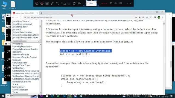Select the pencil drawing tool in recorder
The height and width of the screenshot is (98, 175).
pos(52,3)
